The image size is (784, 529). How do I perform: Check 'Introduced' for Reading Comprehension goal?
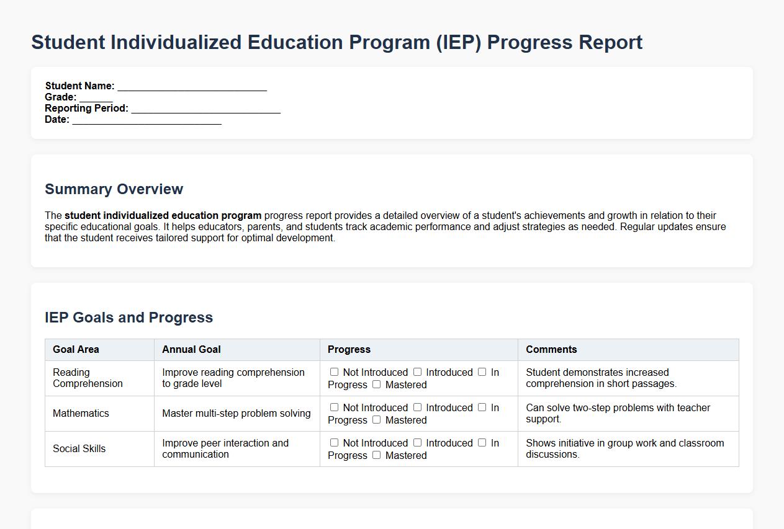(417, 372)
